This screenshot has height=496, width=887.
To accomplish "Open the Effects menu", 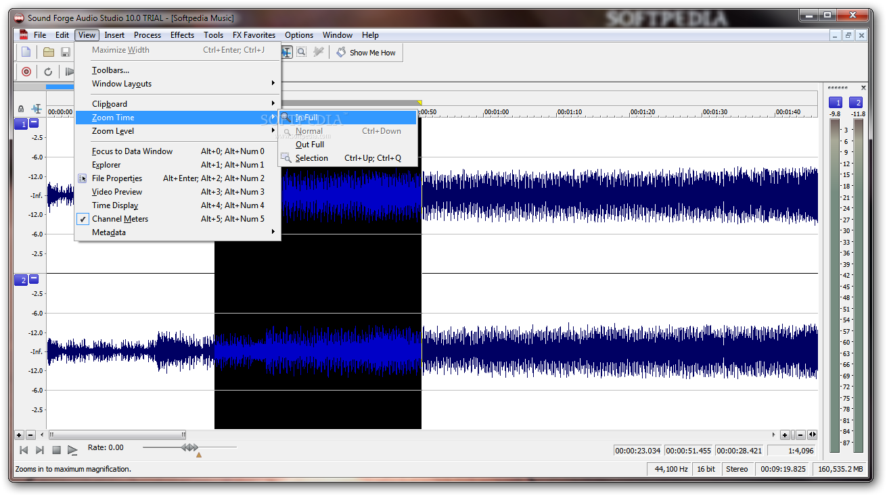I will pyautogui.click(x=182, y=35).
